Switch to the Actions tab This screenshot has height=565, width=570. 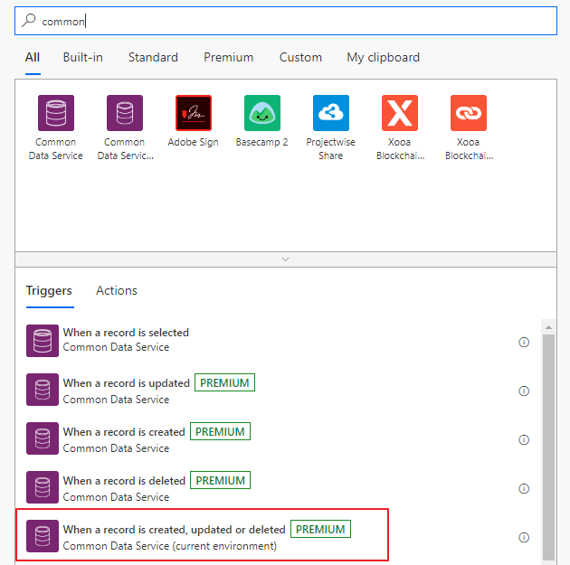tap(117, 290)
